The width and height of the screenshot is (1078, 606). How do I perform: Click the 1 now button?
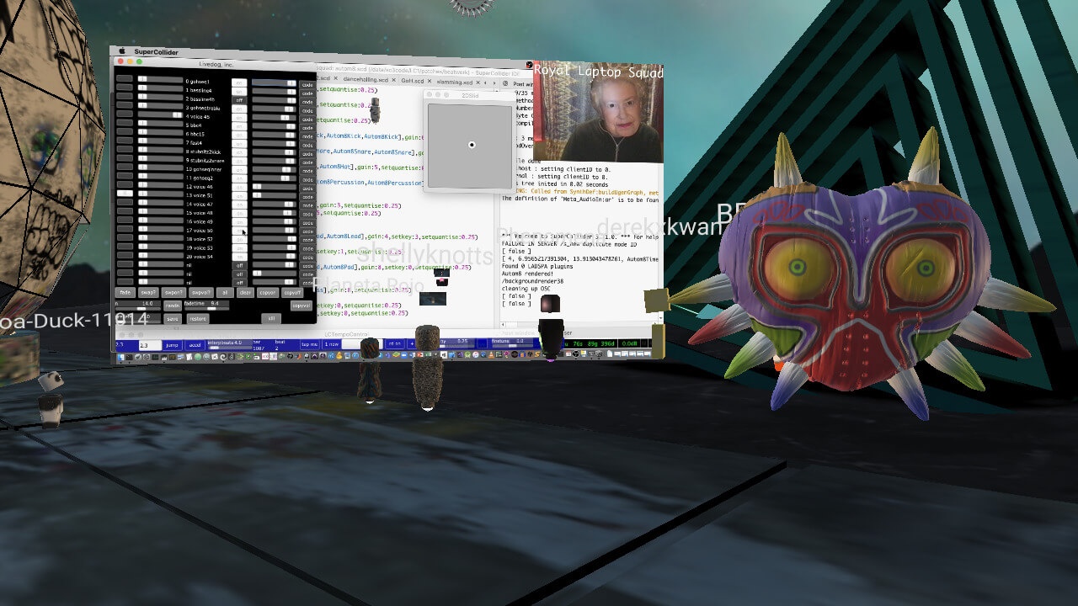(331, 344)
